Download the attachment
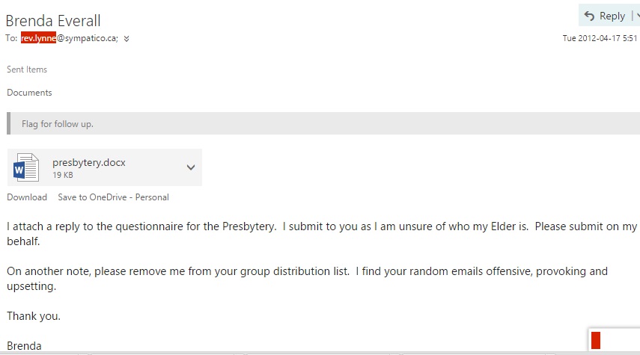Image resolution: width=640 pixels, height=355 pixels. pos(27,197)
